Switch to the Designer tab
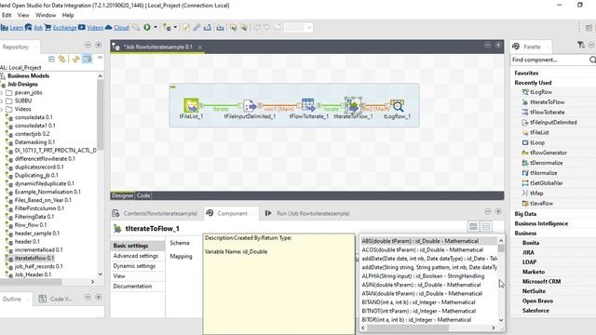 pos(122,195)
